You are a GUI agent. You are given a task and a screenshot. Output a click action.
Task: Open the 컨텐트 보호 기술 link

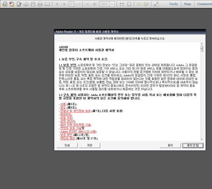pos(71,128)
